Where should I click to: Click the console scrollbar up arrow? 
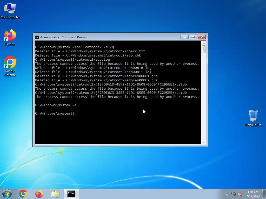204,43
